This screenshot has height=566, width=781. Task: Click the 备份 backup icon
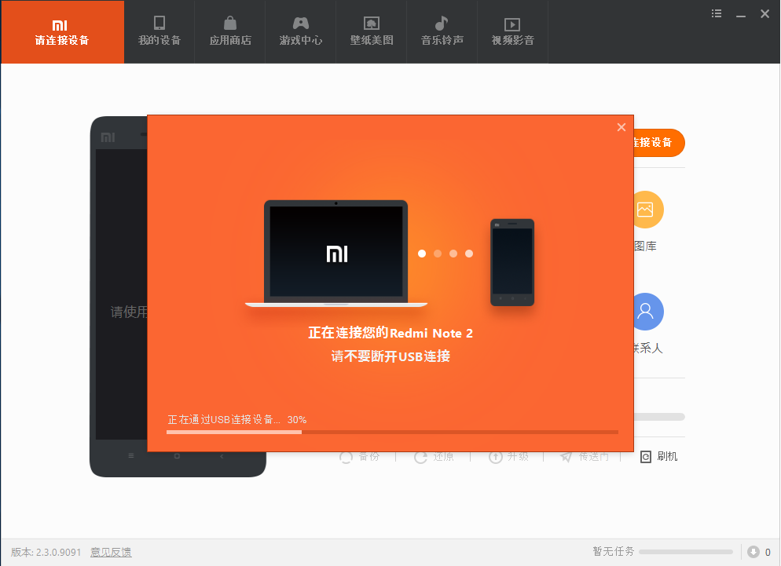[346, 457]
